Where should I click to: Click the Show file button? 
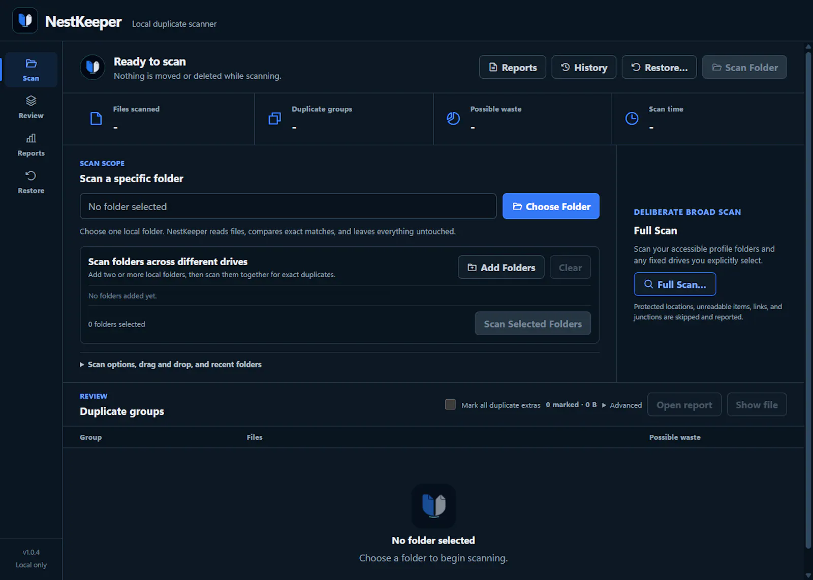click(x=757, y=404)
